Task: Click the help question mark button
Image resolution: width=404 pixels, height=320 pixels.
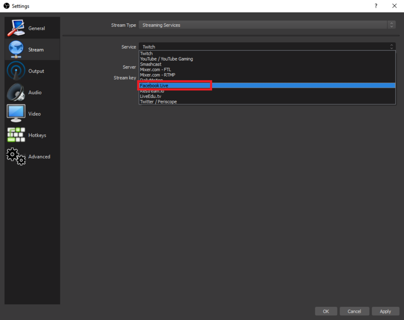Action: pyautogui.click(x=376, y=6)
